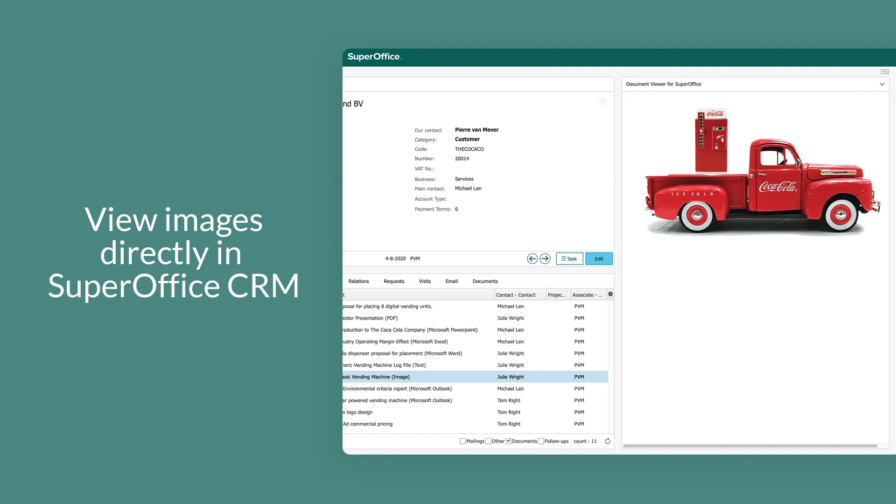Click the refresh list icon
Viewport: 896px width, 504px height.
pos(608,441)
